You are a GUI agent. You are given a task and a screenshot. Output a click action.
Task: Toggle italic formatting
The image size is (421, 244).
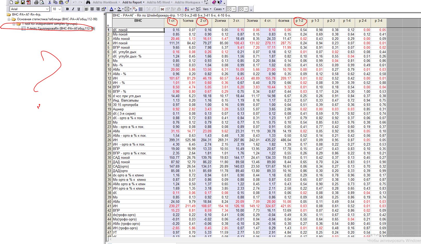73,9
